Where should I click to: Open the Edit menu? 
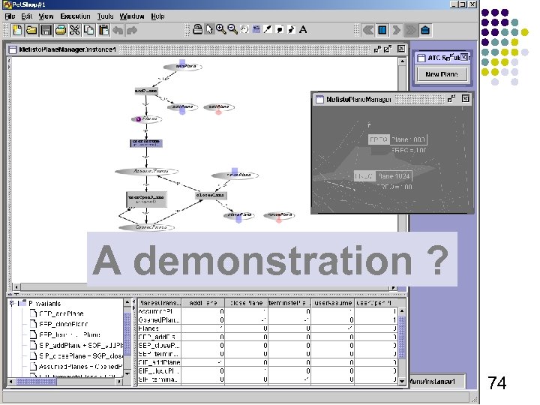pos(26,16)
